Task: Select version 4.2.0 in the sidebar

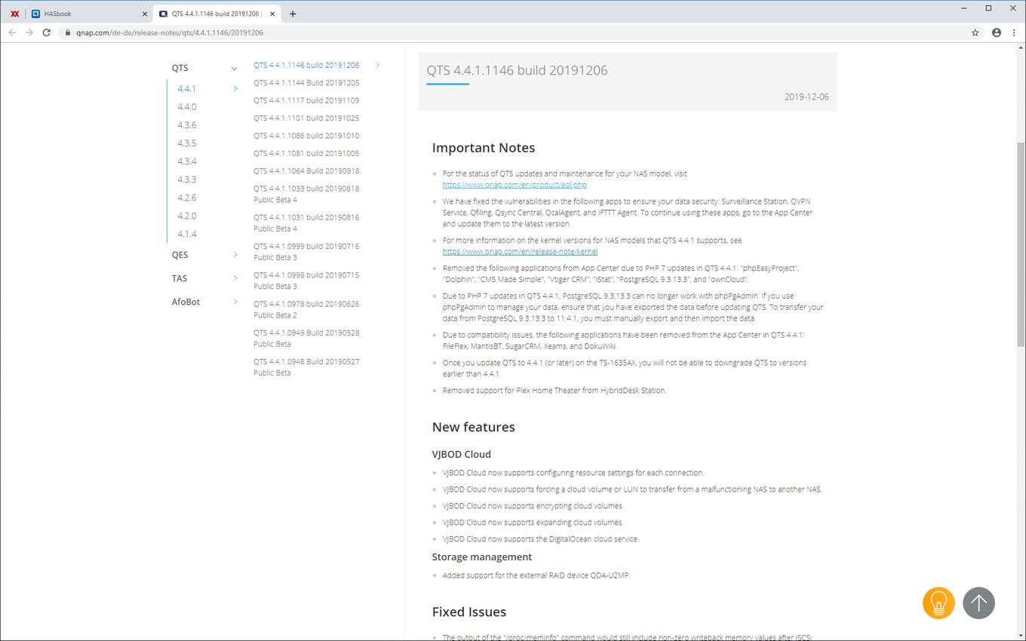Action: point(186,216)
